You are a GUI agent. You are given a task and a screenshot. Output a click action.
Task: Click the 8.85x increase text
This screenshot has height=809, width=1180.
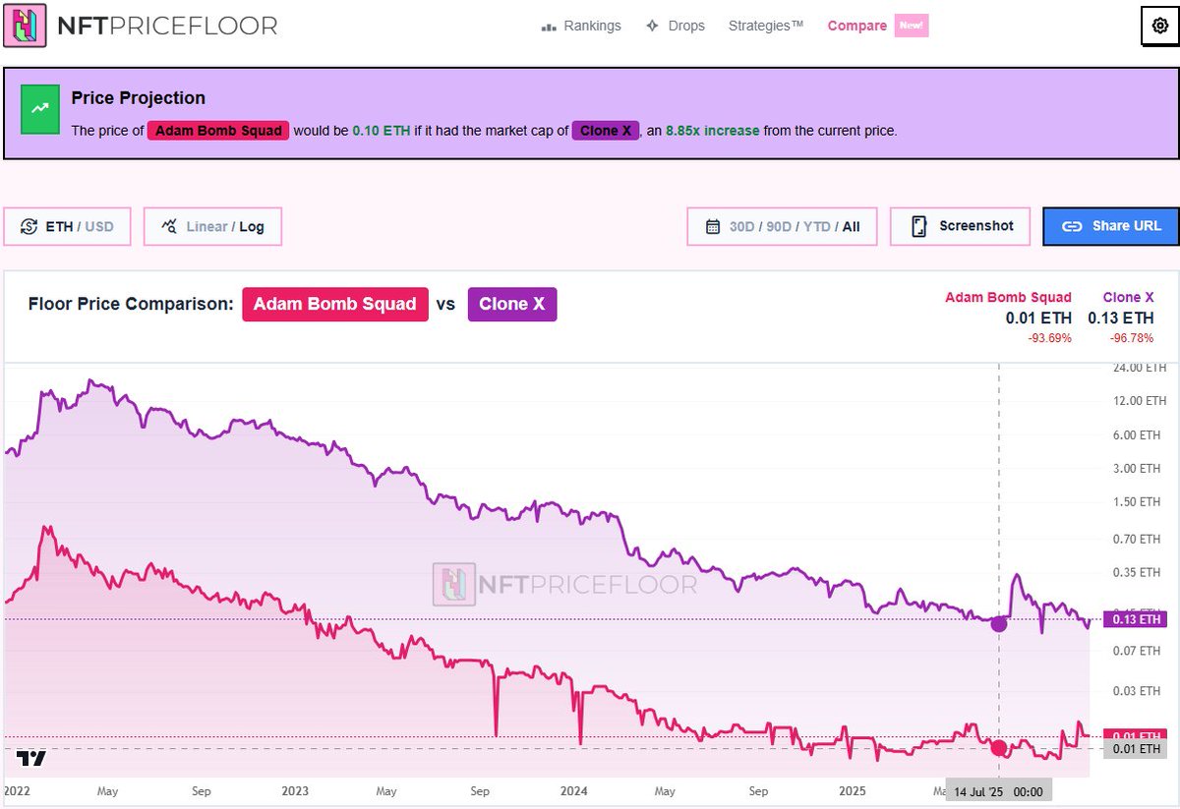[712, 131]
